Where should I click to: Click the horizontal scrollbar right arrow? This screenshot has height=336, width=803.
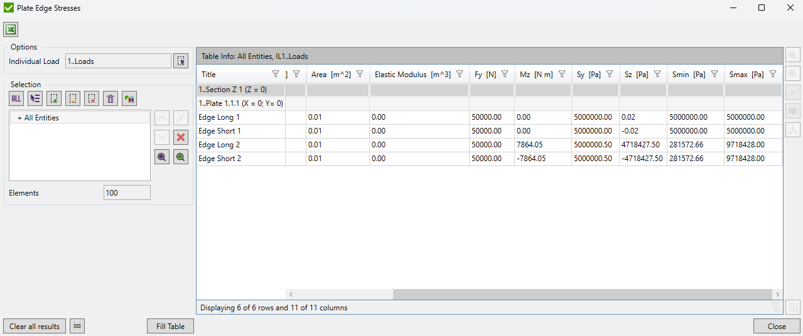coord(777,294)
